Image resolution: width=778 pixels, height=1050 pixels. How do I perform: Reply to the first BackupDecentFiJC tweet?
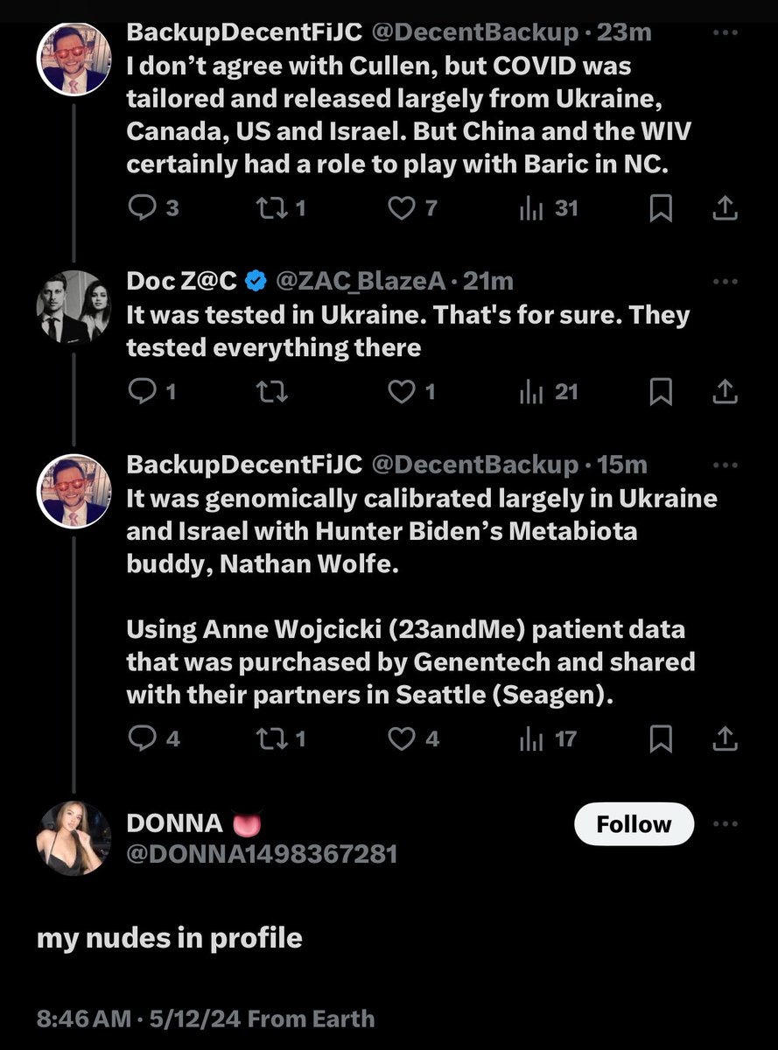point(142,208)
